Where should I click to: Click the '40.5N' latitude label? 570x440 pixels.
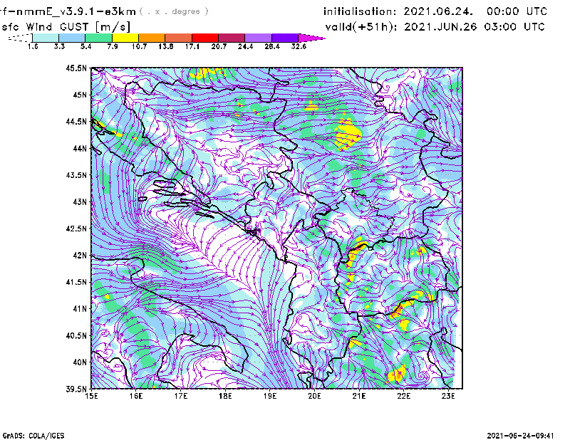[x=76, y=335]
